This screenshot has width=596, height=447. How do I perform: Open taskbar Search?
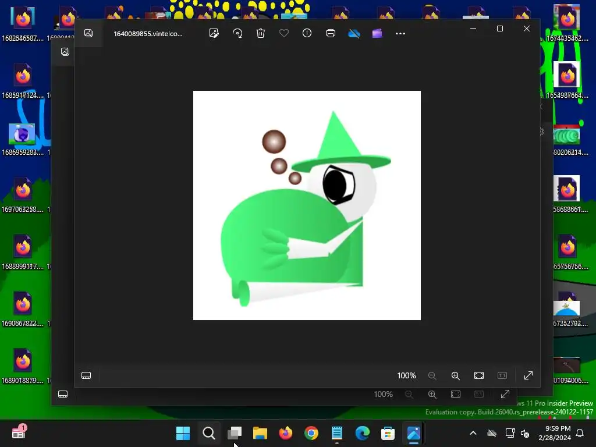tap(209, 433)
